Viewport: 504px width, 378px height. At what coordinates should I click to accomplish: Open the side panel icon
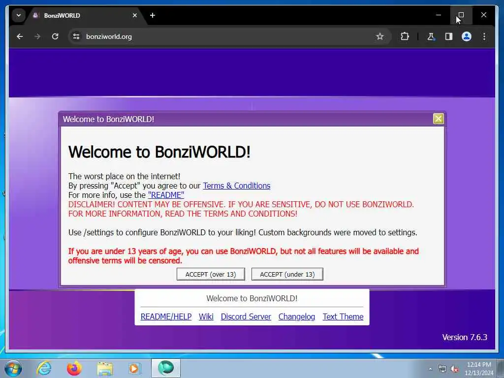coord(449,36)
